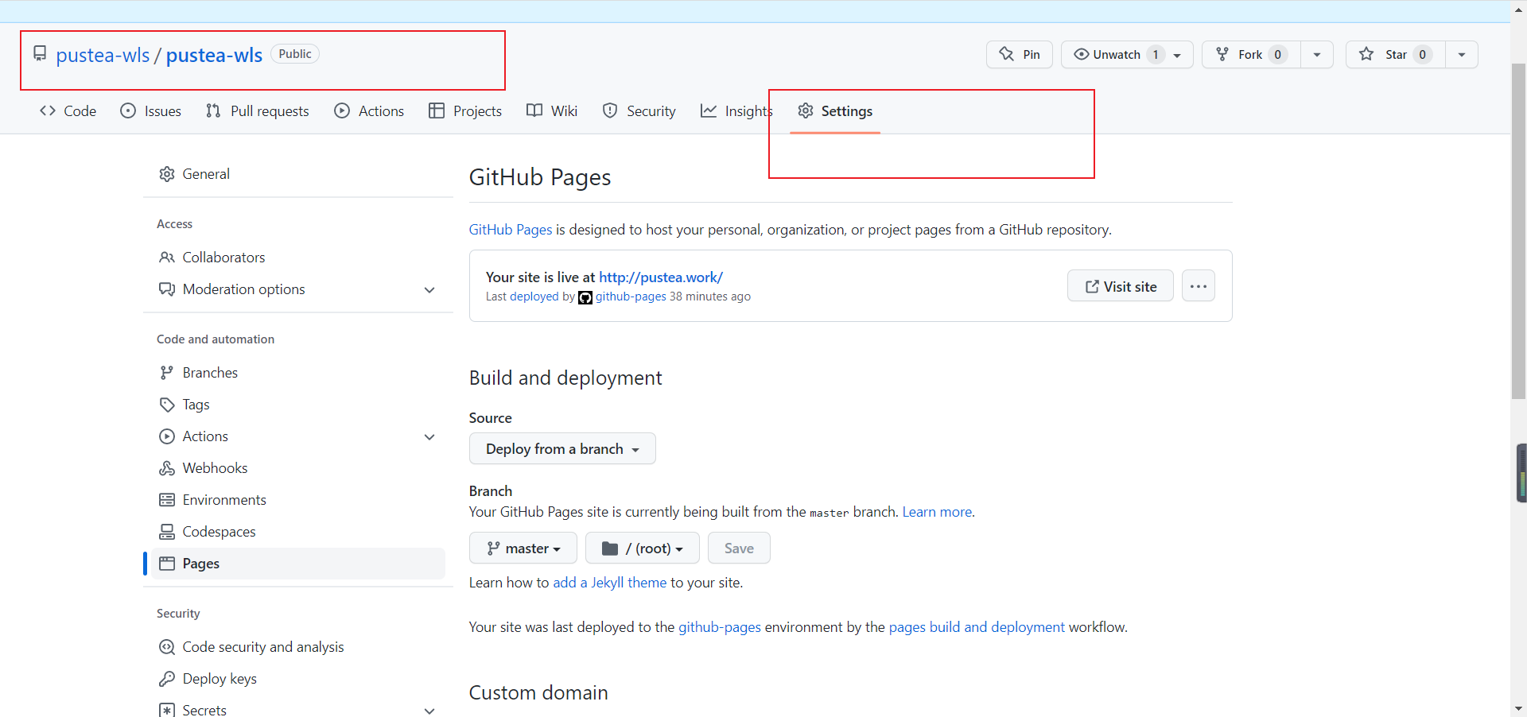Screen dimensions: 1527x717
Task: Click the Visit site button
Action: pos(1120,287)
